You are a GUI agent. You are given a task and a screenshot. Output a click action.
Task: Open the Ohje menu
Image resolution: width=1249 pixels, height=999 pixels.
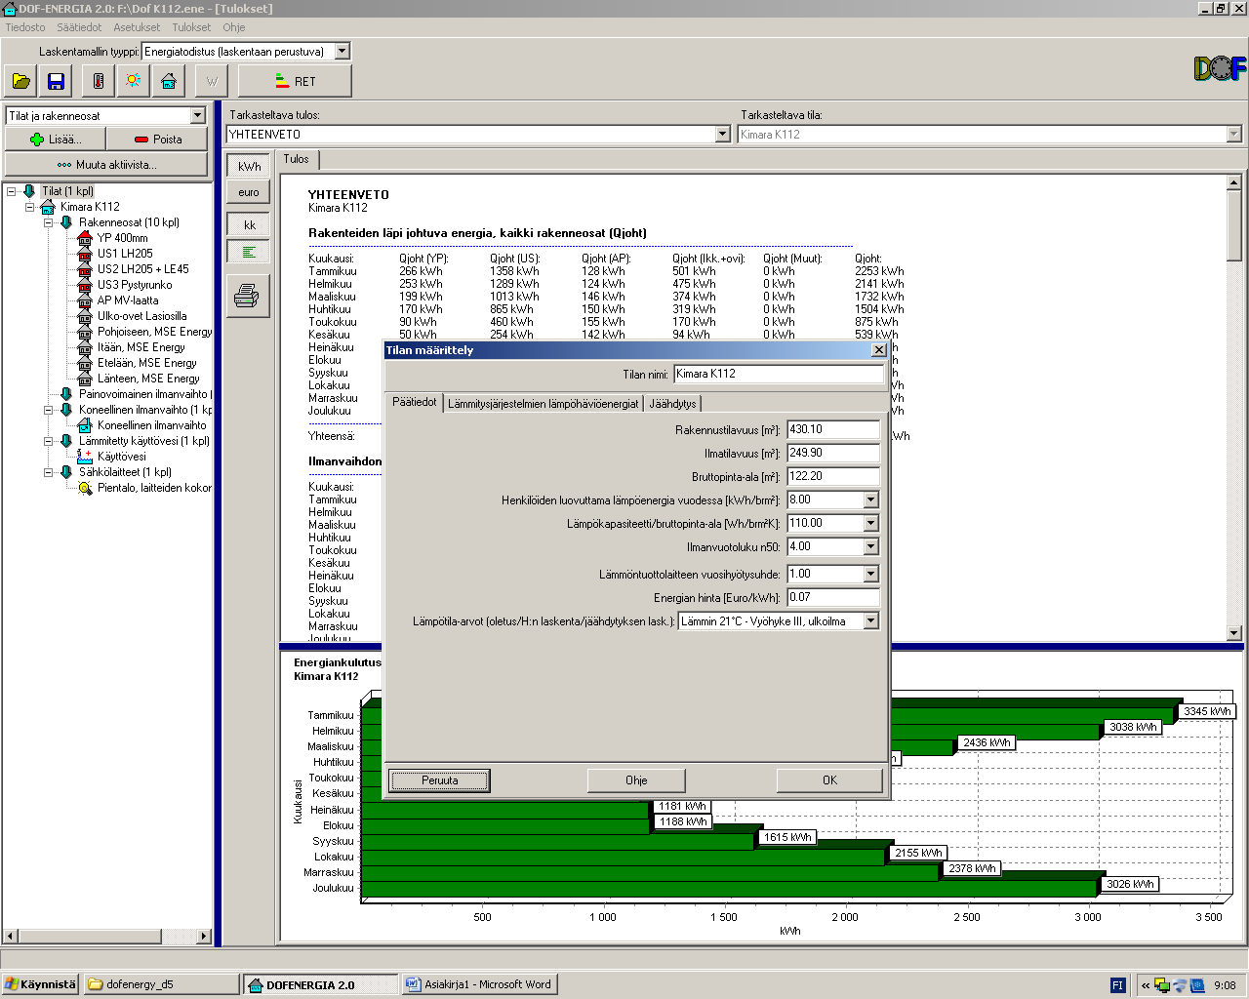(234, 27)
